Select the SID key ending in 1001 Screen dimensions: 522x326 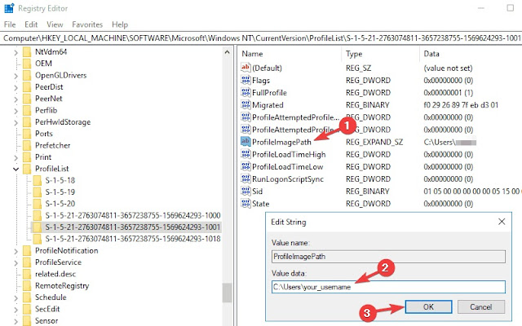133,227
